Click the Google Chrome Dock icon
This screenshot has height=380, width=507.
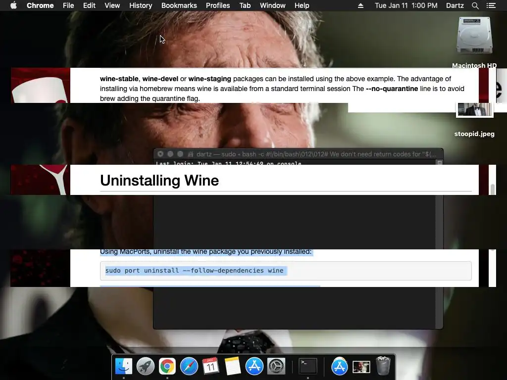(167, 366)
